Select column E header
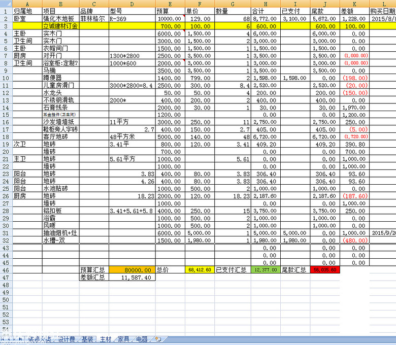Image resolution: width=396 pixels, height=345 pixels. 170,4
